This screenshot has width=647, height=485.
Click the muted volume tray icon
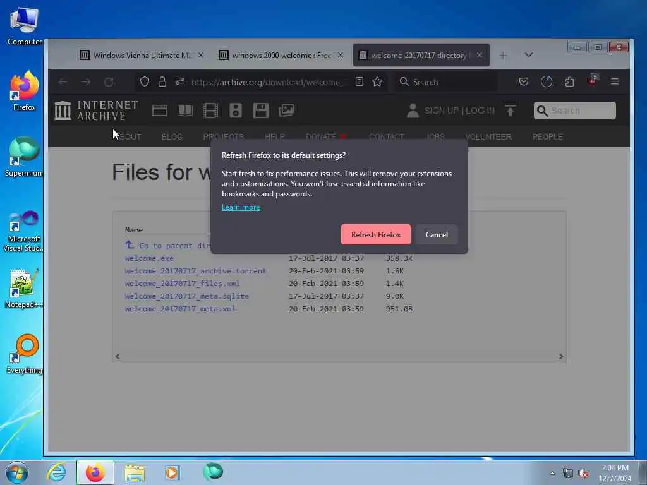(583, 474)
